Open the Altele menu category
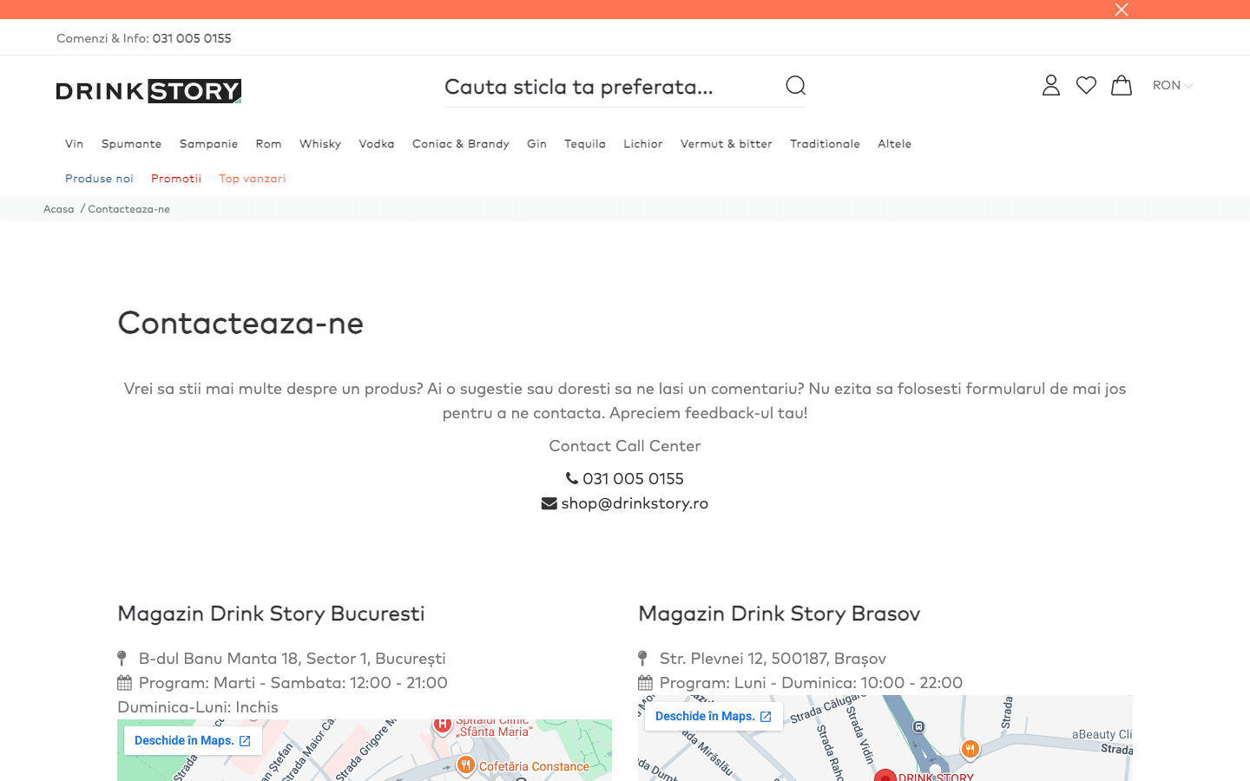The height and width of the screenshot is (781, 1250). pos(894,144)
